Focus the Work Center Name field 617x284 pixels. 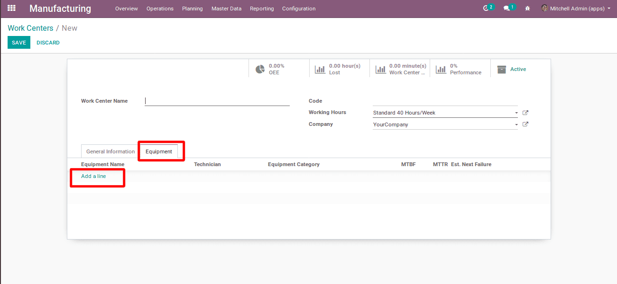(217, 101)
